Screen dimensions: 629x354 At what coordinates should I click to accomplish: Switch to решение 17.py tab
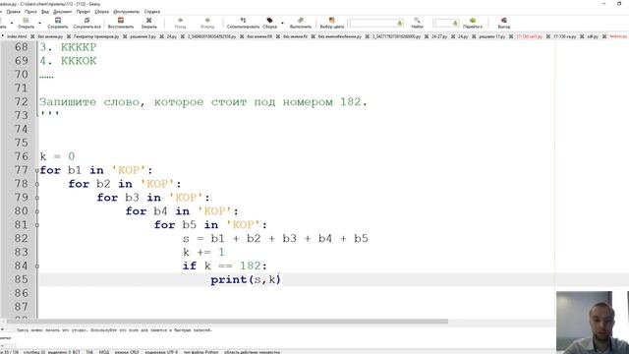[492, 36]
